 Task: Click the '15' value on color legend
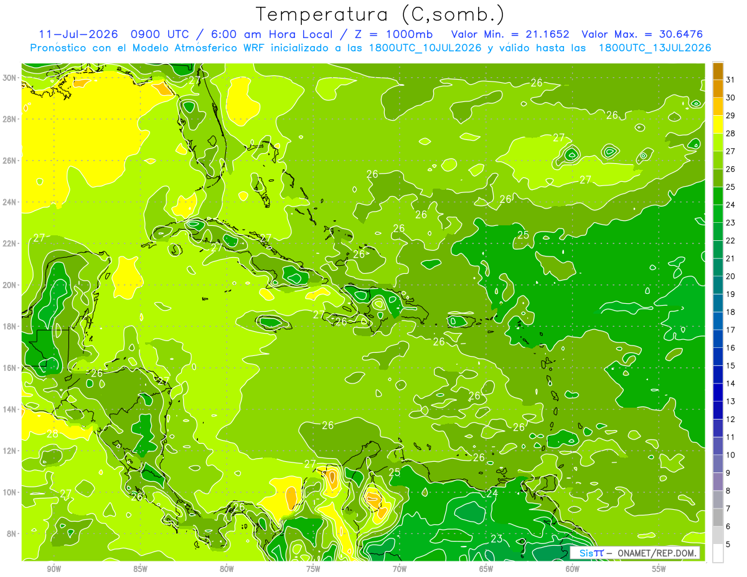(730, 366)
